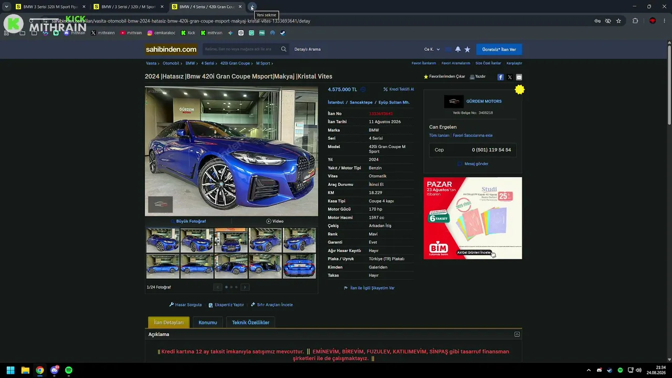672x378 pixels.
Task: Open the browser profile avatar
Action: [653, 21]
